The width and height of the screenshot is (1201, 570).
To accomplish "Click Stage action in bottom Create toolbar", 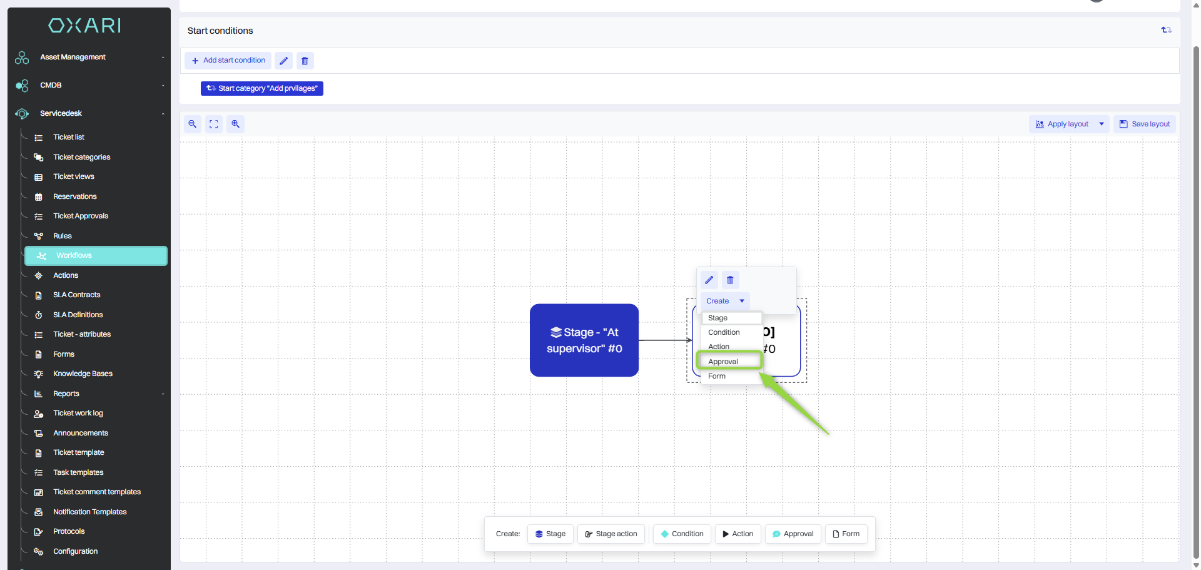I will pos(611,534).
